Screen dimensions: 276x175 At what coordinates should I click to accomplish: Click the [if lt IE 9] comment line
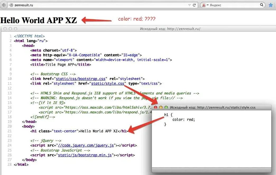[48, 103]
